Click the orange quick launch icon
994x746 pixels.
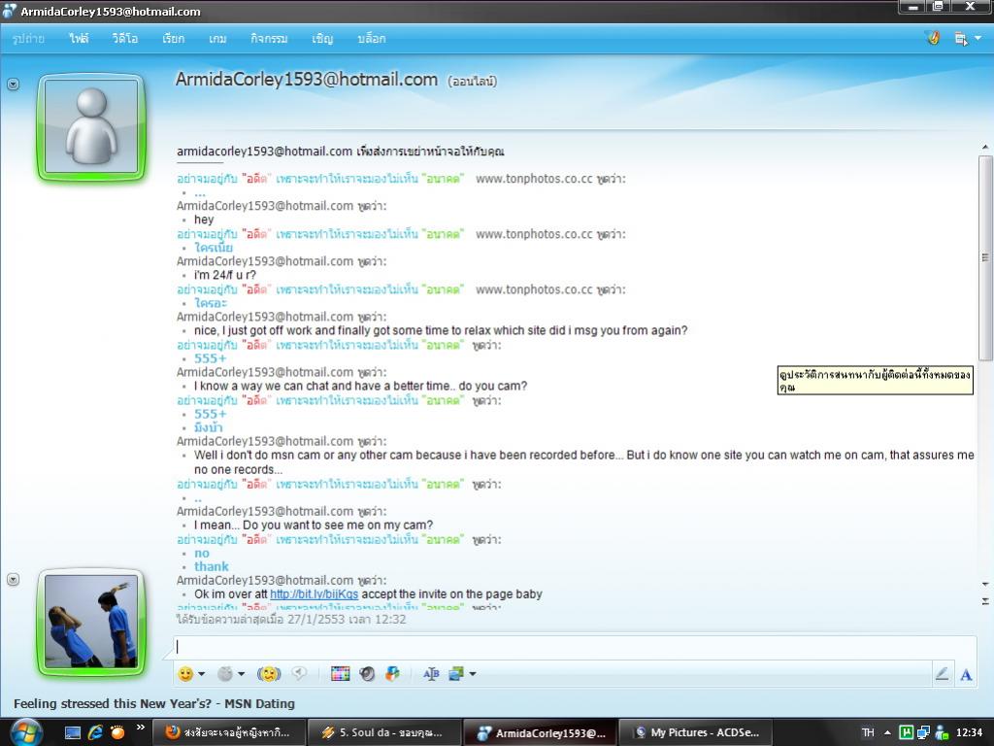click(116, 732)
